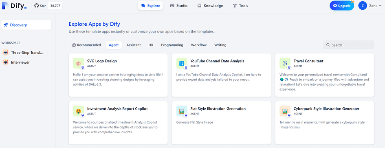Click the Z user avatar
The height and width of the screenshot is (148, 385).
pyautogui.click(x=363, y=6)
